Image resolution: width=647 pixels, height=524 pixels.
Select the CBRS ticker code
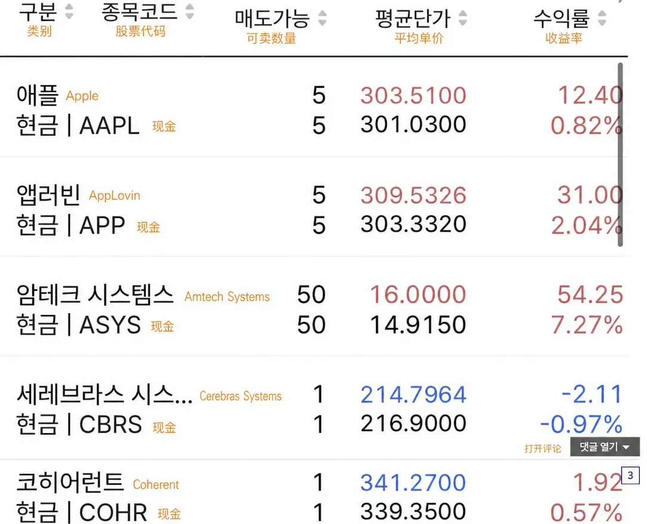[x=110, y=424]
